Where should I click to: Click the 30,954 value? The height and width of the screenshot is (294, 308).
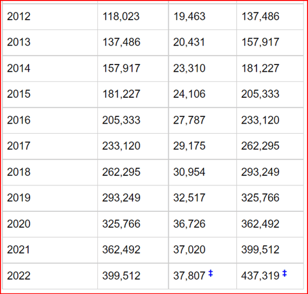point(189,172)
